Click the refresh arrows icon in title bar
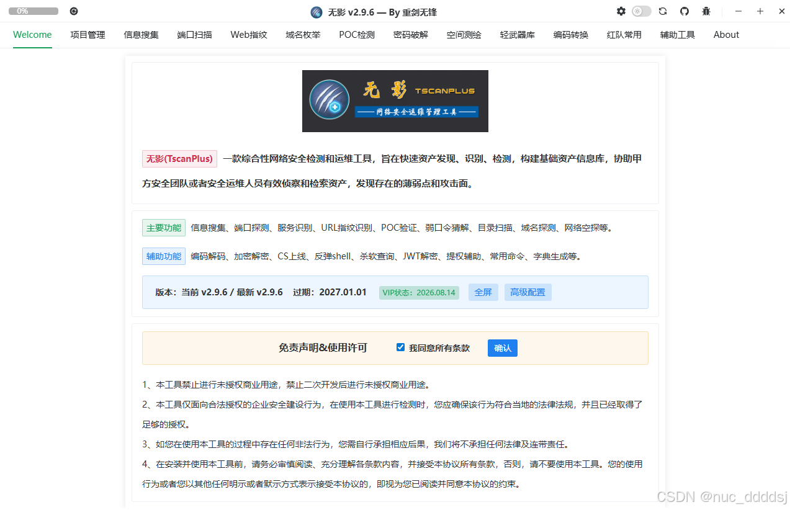Screen dimensions: 790x510 click(663, 11)
